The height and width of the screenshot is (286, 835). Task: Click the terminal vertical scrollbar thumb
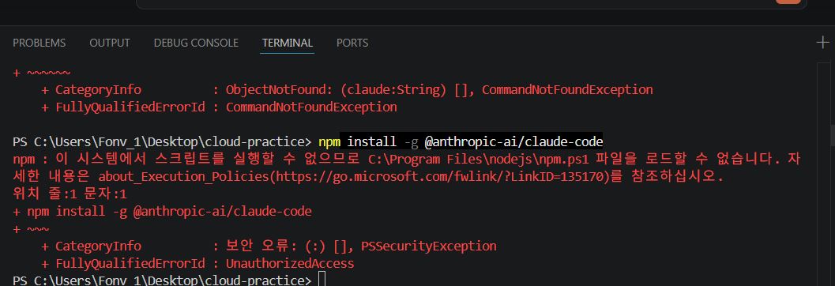click(x=832, y=136)
